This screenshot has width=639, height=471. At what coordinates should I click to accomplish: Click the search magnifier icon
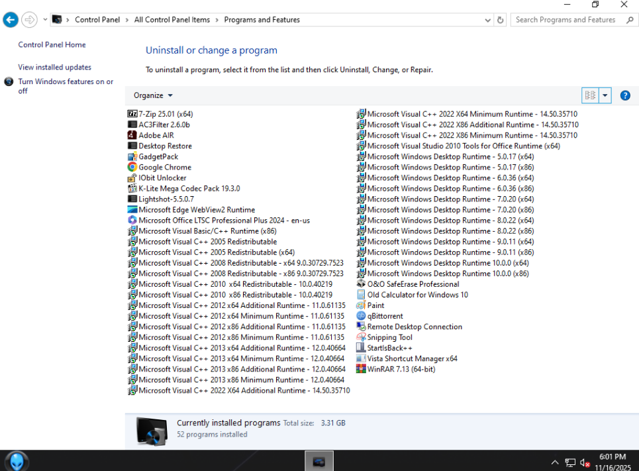(x=630, y=20)
